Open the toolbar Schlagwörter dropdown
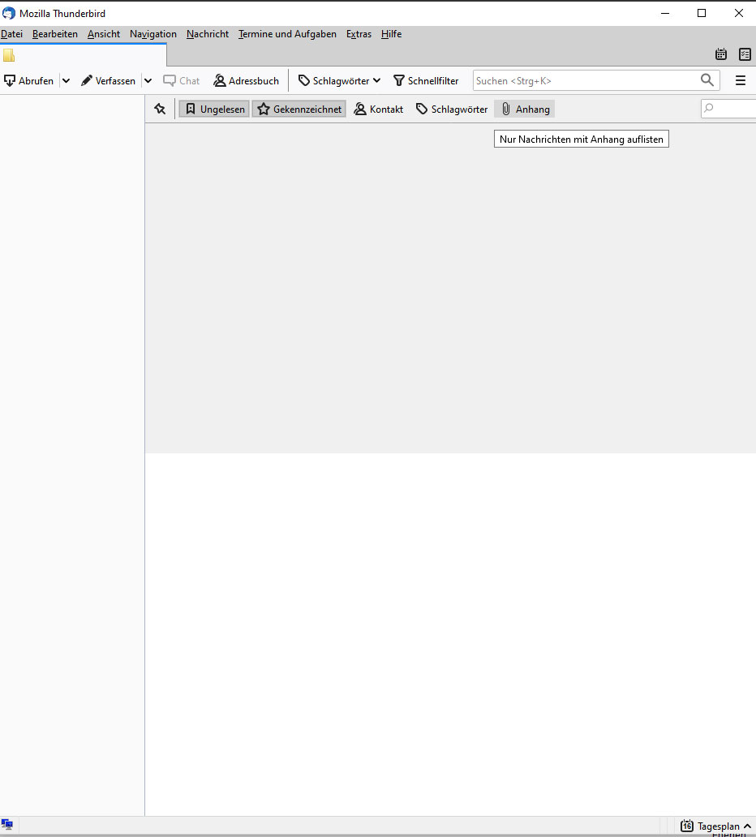Screen dimensions: 756x837 (x=340, y=80)
